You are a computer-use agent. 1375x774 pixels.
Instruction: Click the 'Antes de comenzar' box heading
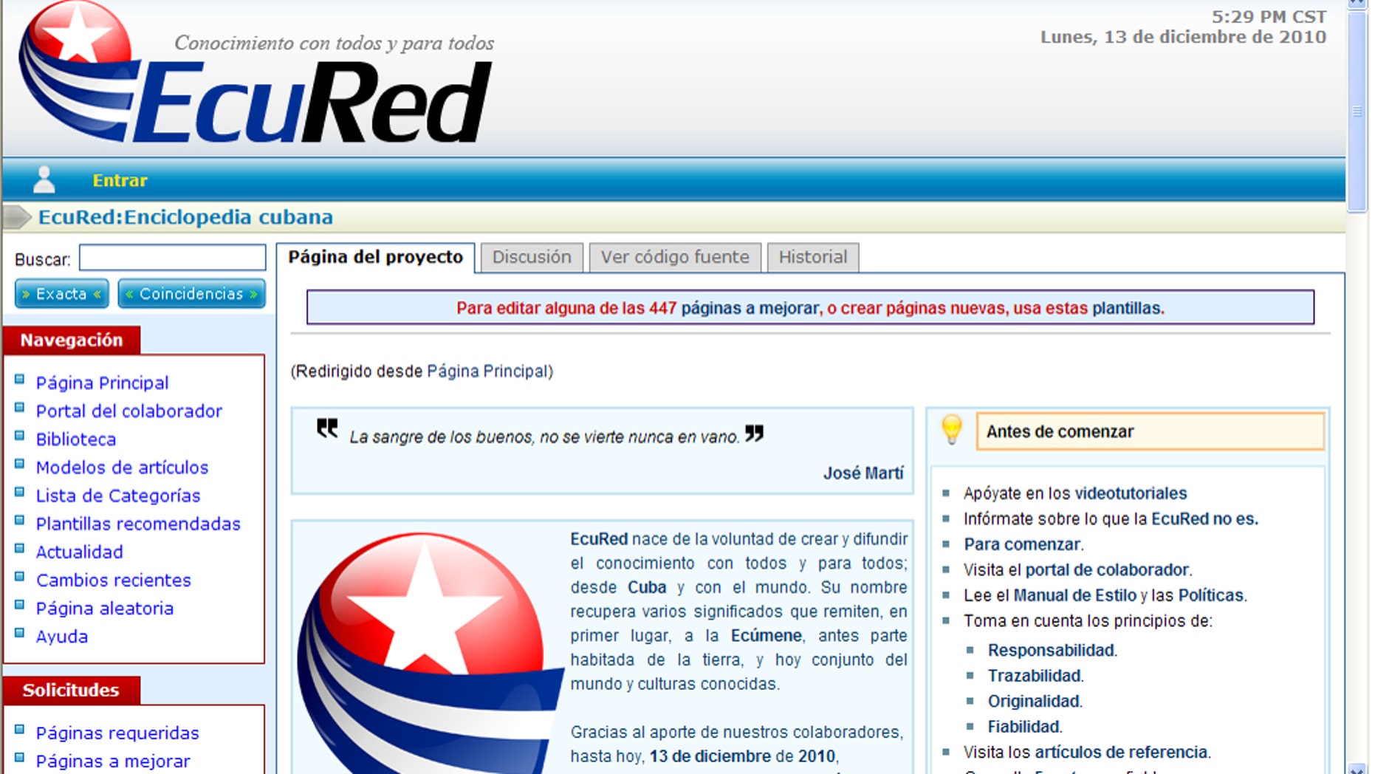click(1150, 431)
